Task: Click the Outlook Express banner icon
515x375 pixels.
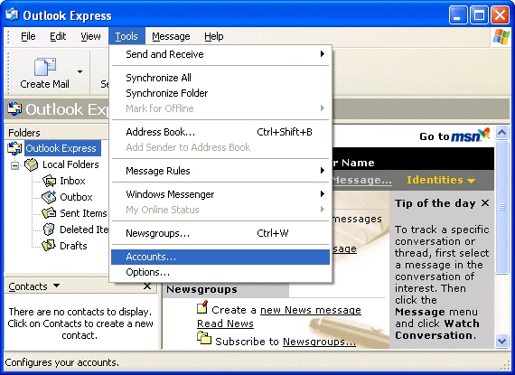Action: click(x=14, y=108)
